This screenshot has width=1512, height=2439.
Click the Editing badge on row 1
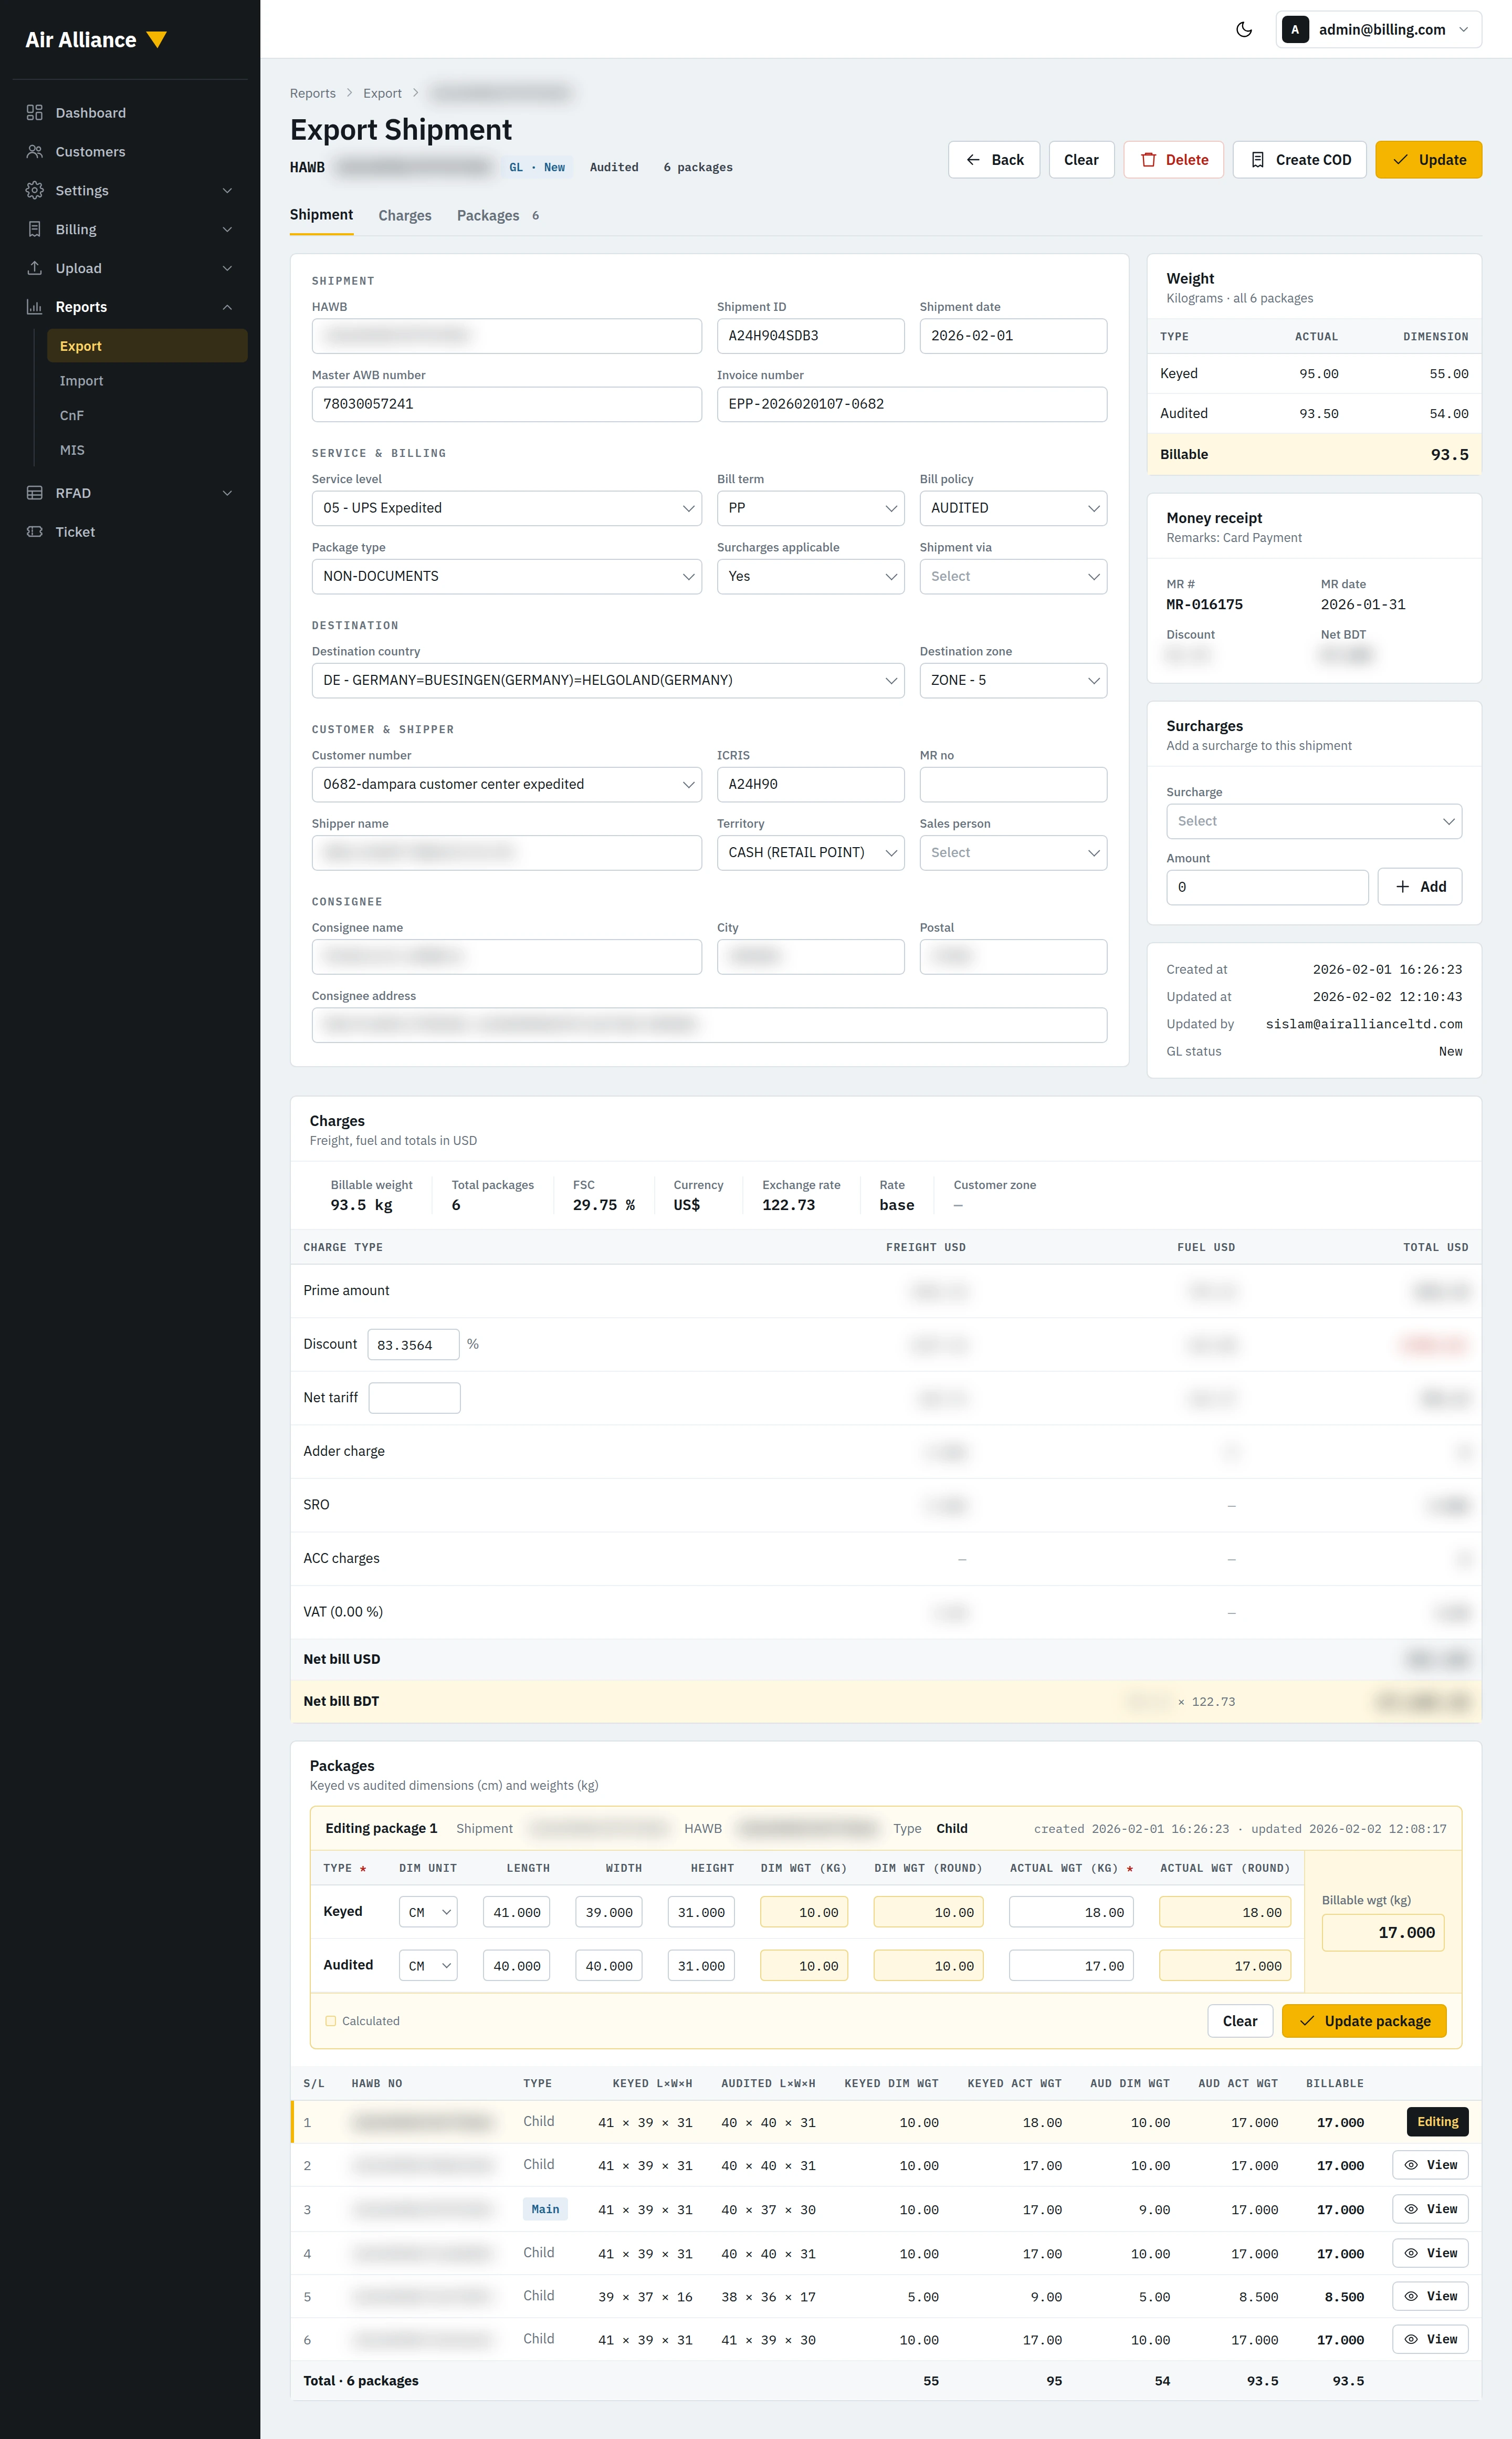[1437, 2122]
